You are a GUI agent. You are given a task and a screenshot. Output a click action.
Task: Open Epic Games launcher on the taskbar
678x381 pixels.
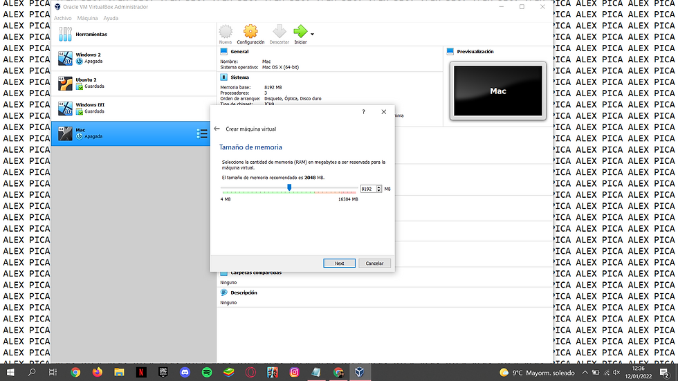pyautogui.click(x=163, y=373)
